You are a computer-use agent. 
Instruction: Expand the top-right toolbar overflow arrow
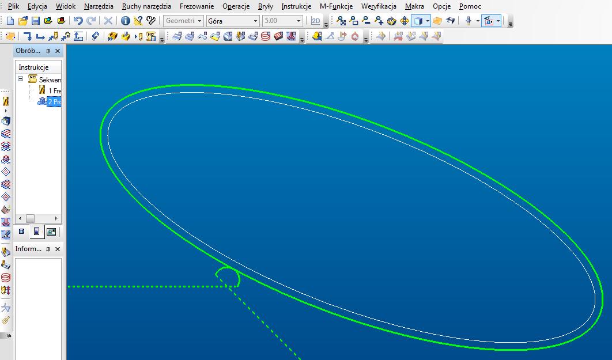tap(510, 24)
